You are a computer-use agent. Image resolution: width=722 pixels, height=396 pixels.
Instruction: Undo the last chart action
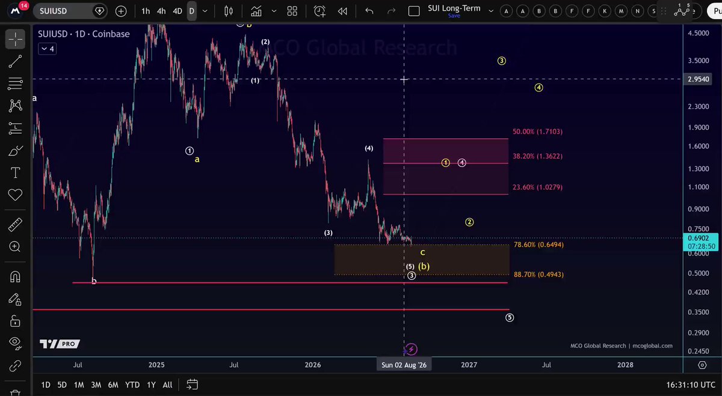pyautogui.click(x=369, y=11)
